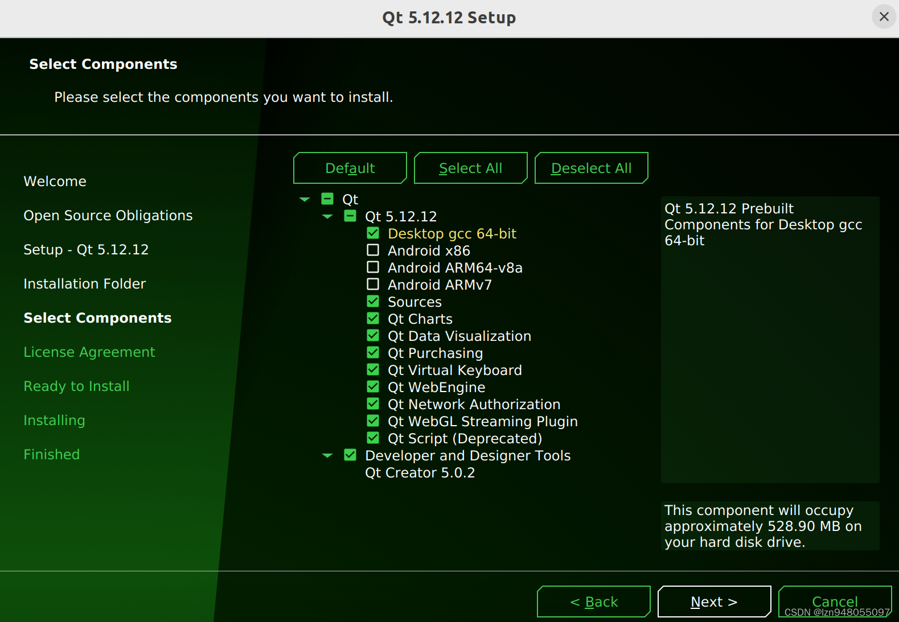Uncheck the Qt Charts component
The width and height of the screenshot is (899, 622).
tap(373, 318)
